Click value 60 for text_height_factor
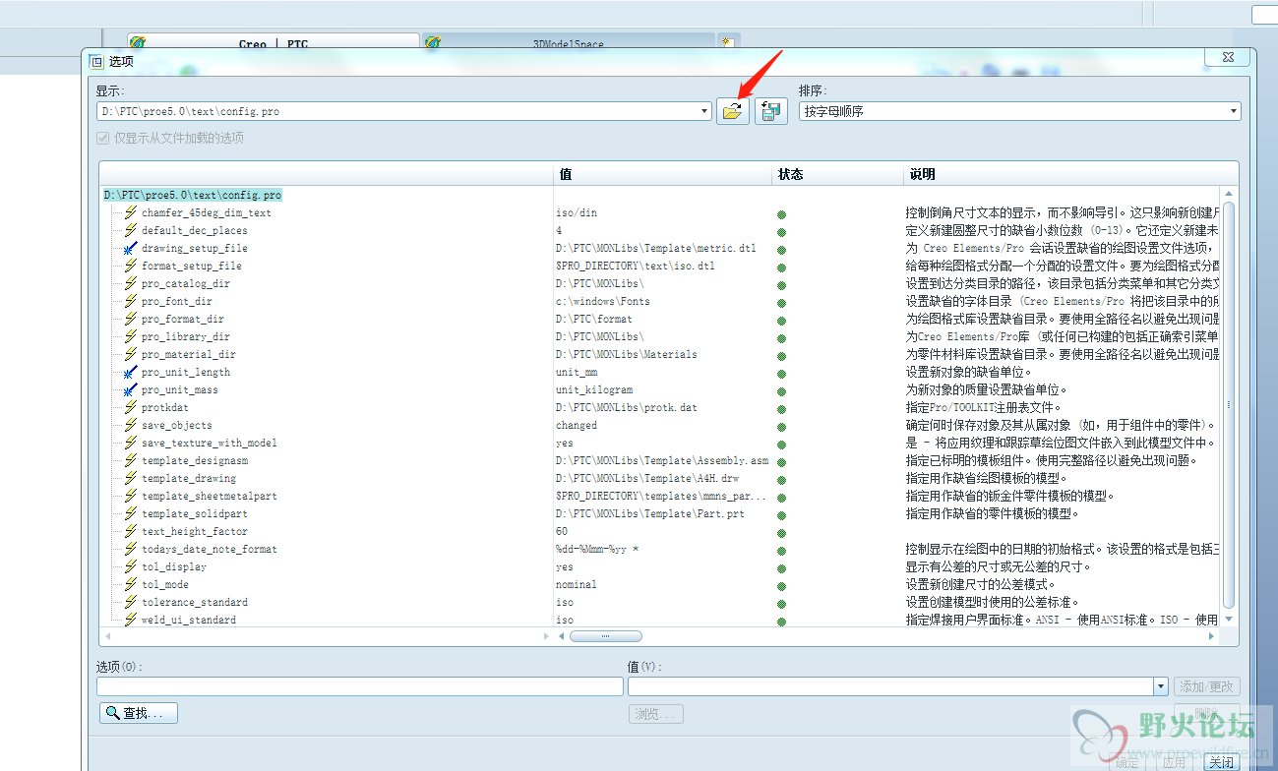 coord(562,531)
